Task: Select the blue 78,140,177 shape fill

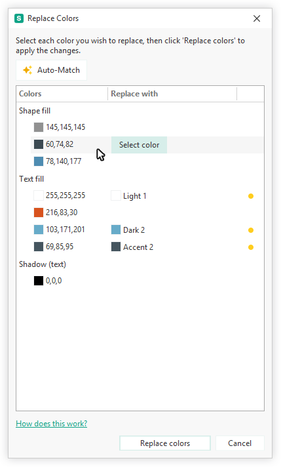Action: pyautogui.click(x=39, y=161)
